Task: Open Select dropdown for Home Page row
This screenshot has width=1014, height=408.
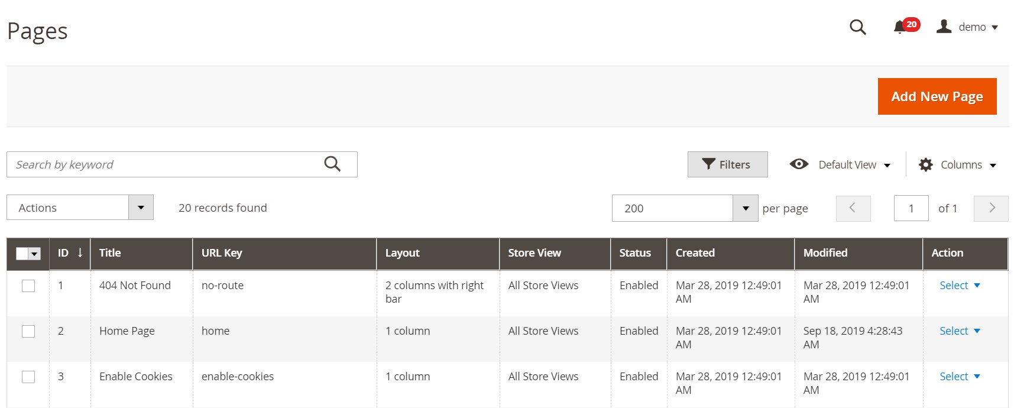Action: (959, 331)
